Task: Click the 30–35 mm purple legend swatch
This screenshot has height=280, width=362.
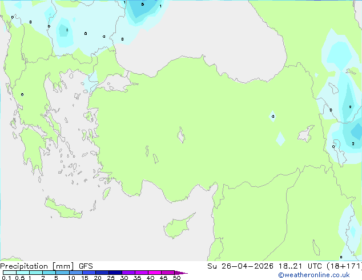Action: [128, 273]
